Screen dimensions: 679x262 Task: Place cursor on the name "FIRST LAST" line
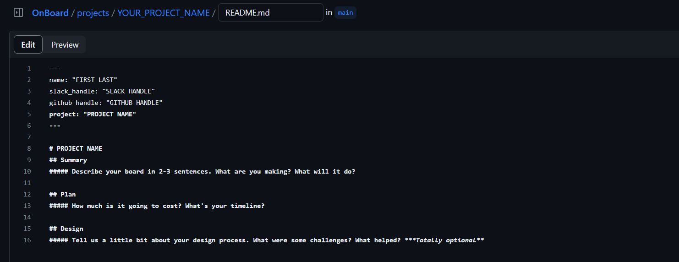coord(83,80)
